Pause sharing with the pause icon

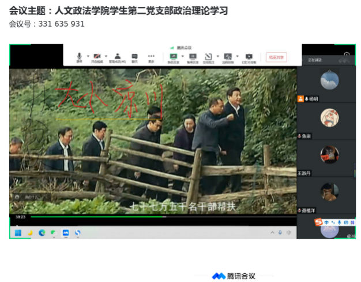pyautogui.click(x=193, y=58)
